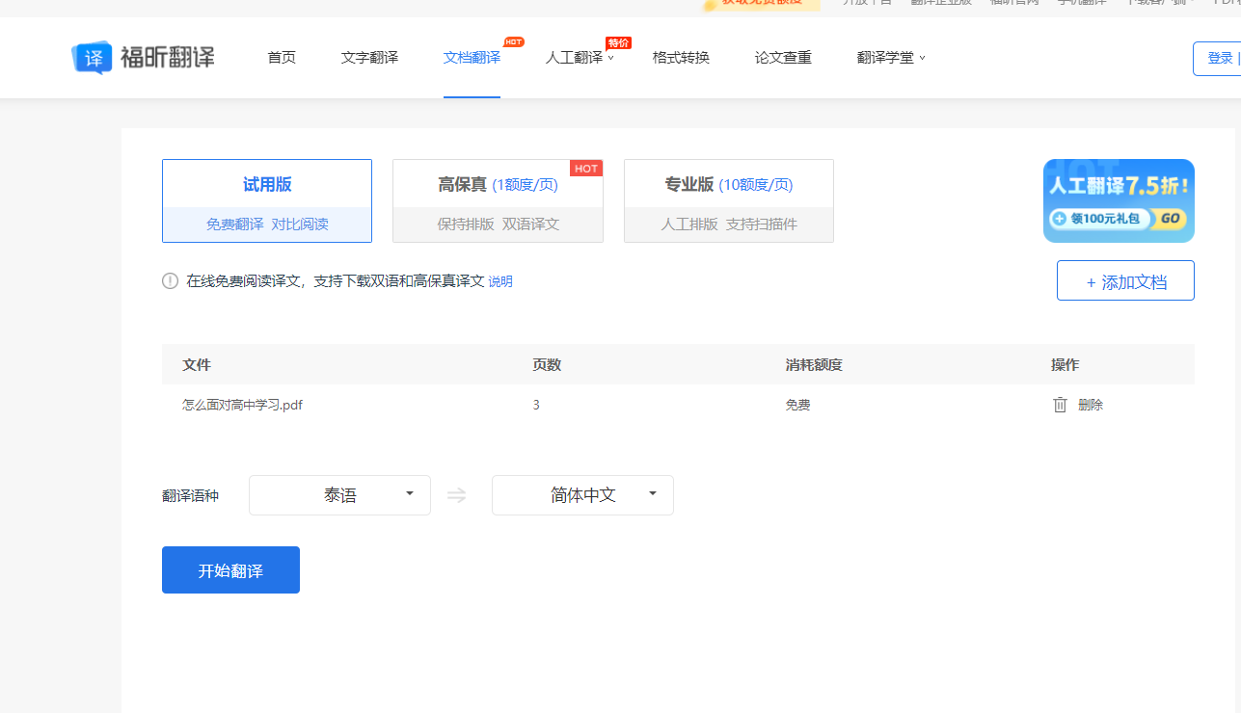Click the file name 怎么面对高中学习.pdf

tap(243, 405)
